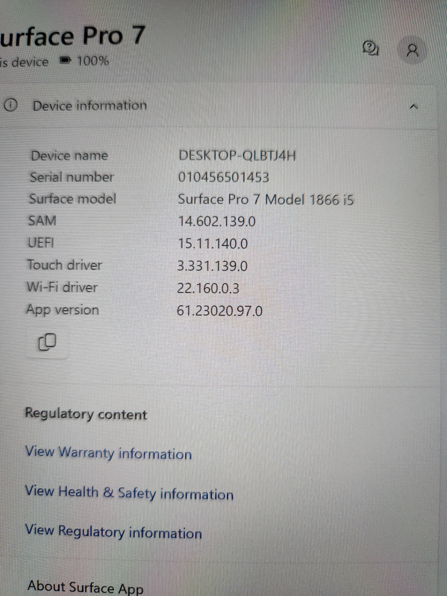447x596 pixels.
Task: Click the 'Regulatory content' heading
Action: [86, 414]
